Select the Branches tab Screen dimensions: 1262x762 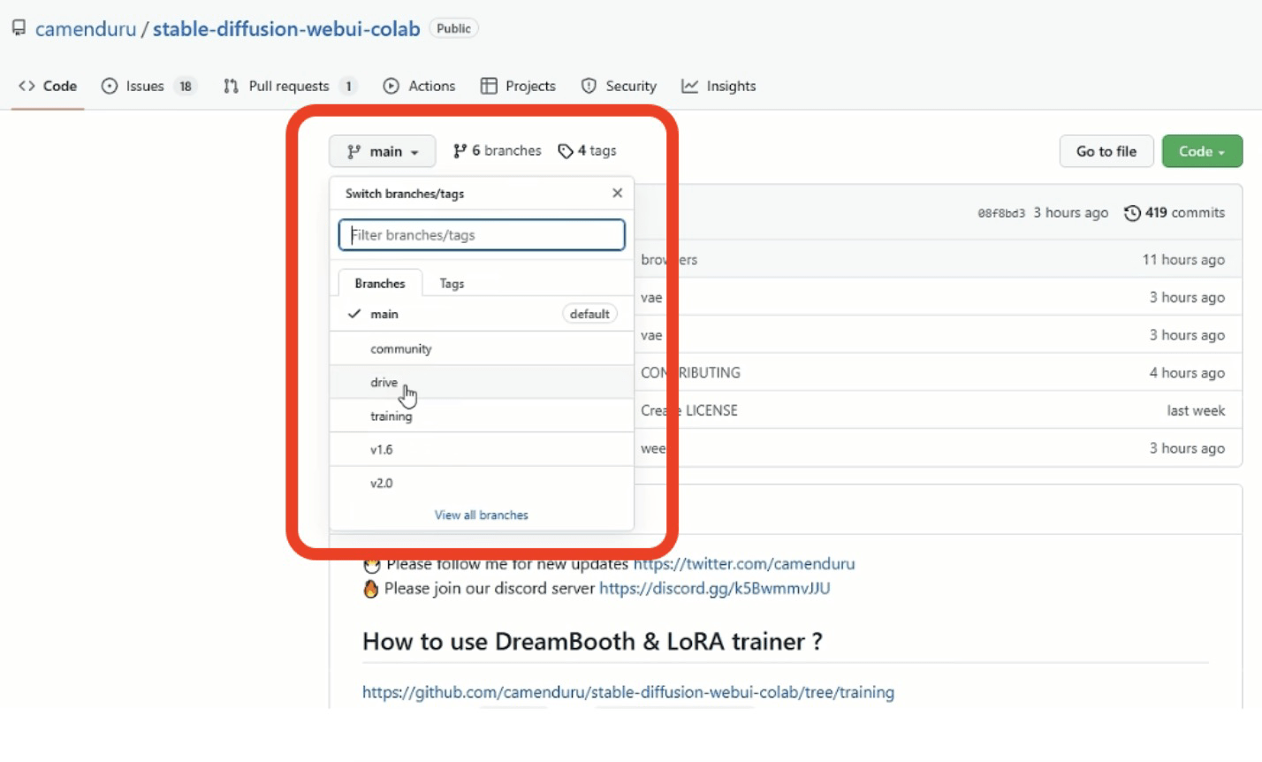click(x=380, y=284)
